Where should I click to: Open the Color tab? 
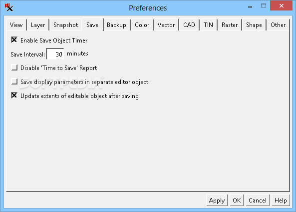142,25
